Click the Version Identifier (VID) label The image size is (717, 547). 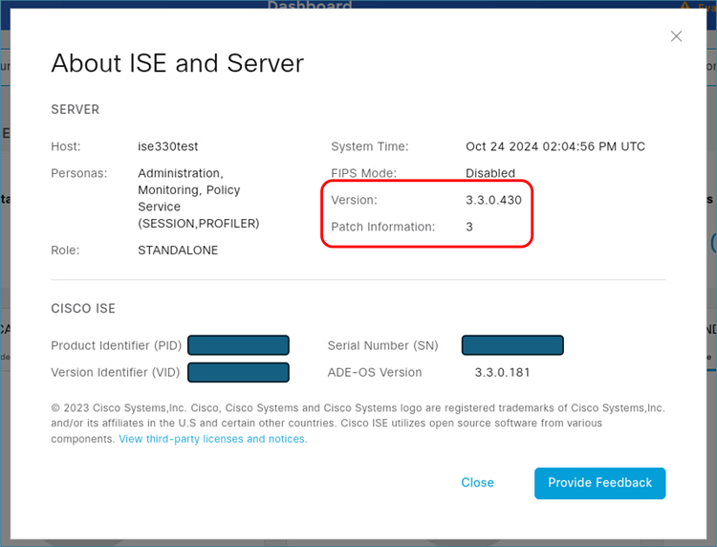coord(116,372)
